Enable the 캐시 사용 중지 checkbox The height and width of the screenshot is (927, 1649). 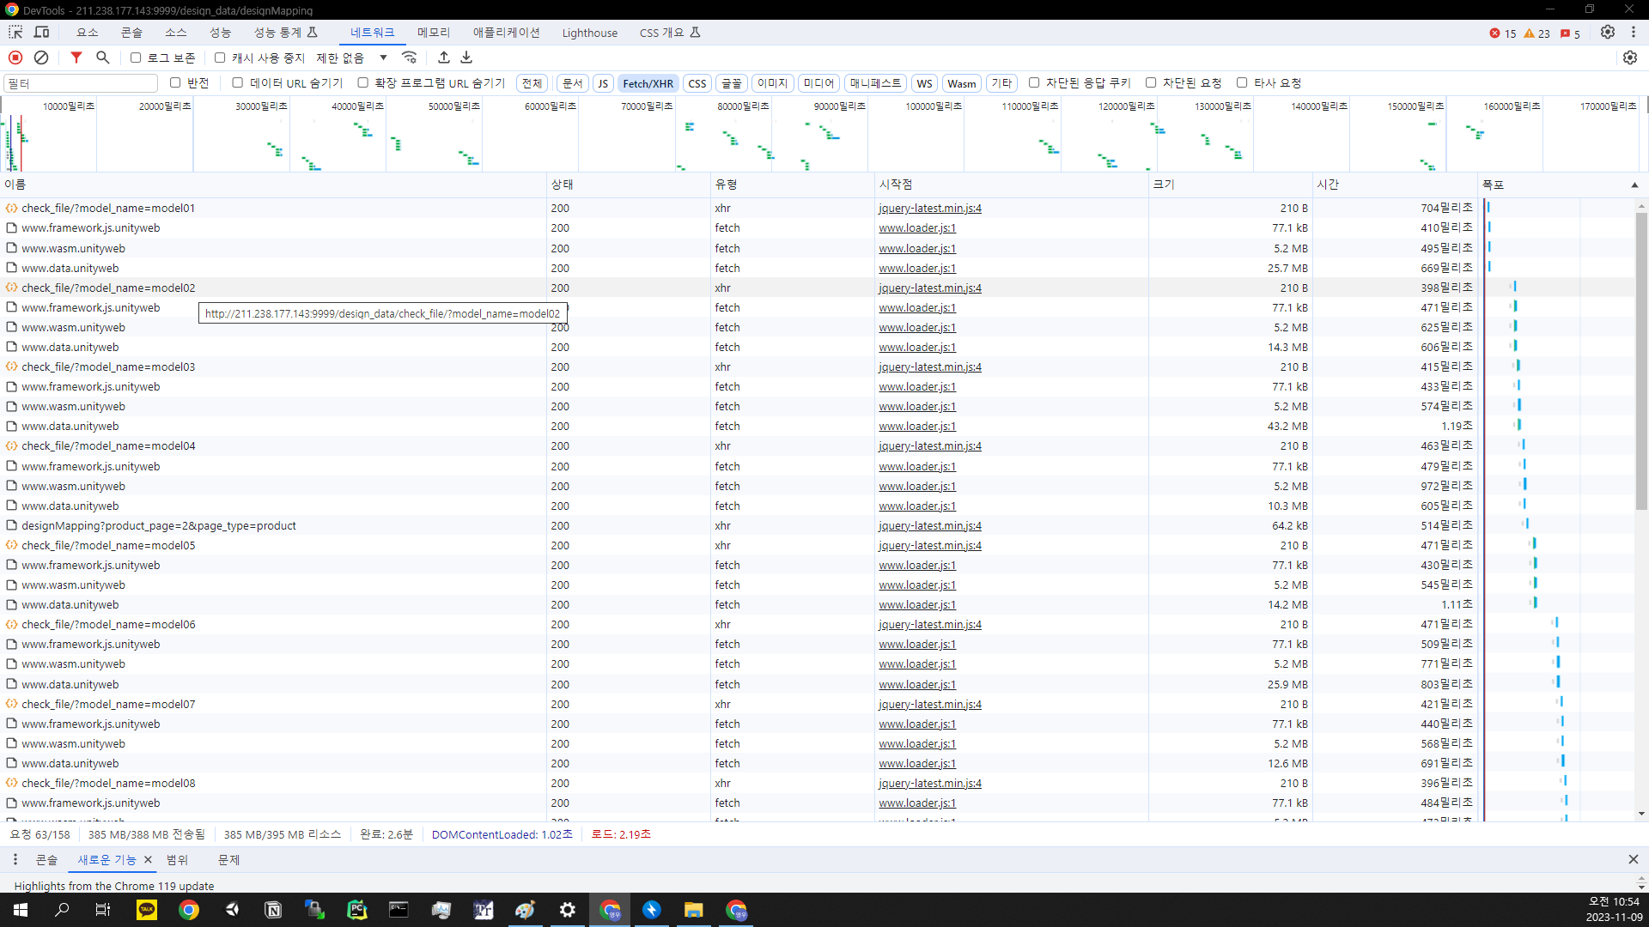(x=220, y=58)
